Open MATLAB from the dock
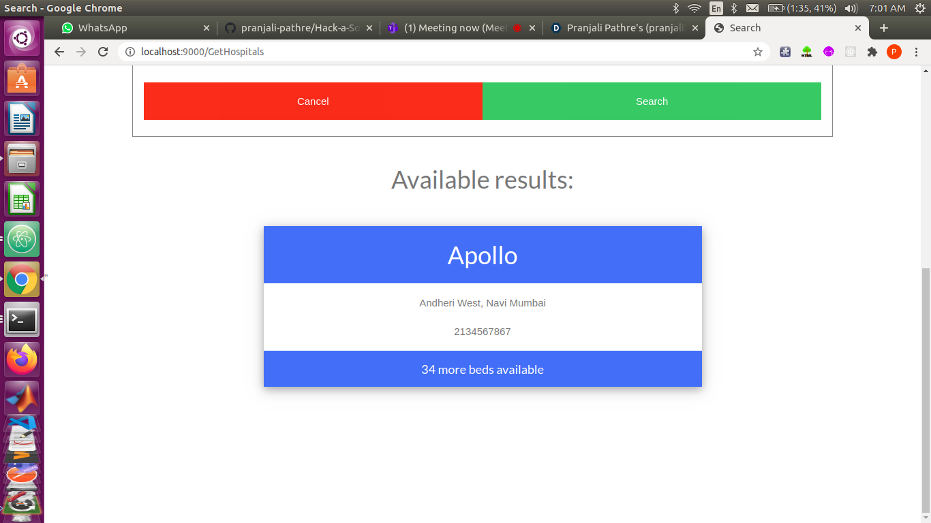Viewport: 931px width, 523px height. pos(22,398)
